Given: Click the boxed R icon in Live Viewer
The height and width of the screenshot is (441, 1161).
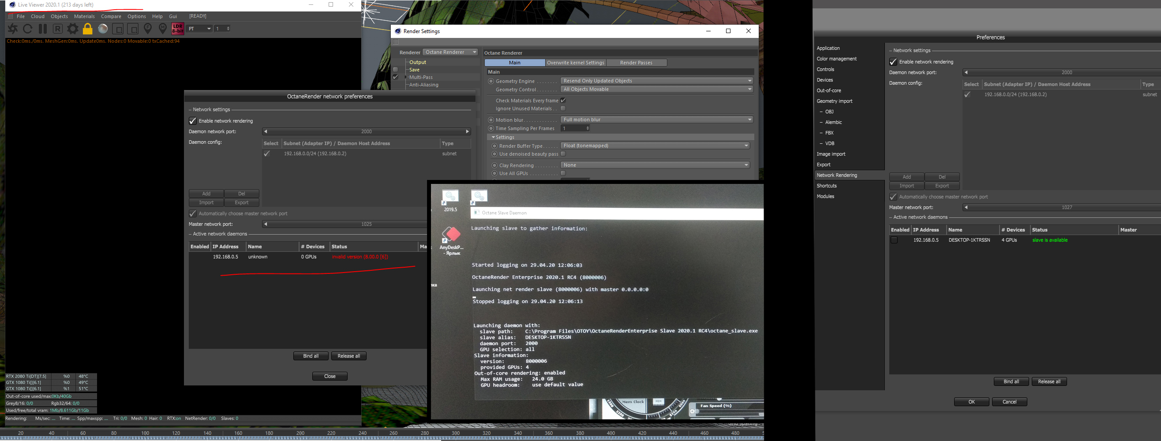Looking at the screenshot, I should pyautogui.click(x=58, y=29).
